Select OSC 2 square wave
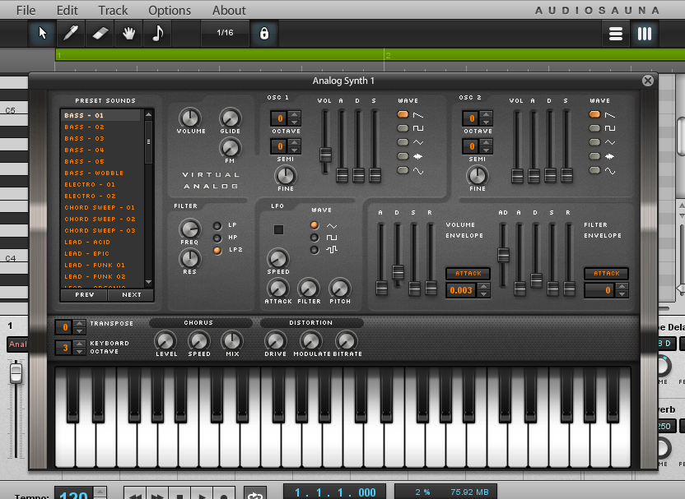685x499 pixels. click(x=594, y=128)
